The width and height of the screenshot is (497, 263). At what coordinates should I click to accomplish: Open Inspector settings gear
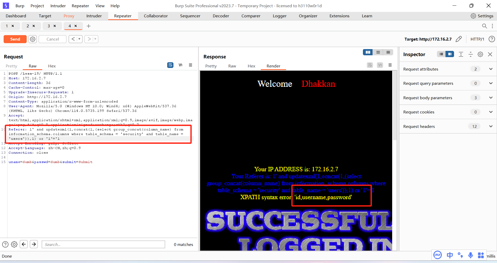pos(480,54)
